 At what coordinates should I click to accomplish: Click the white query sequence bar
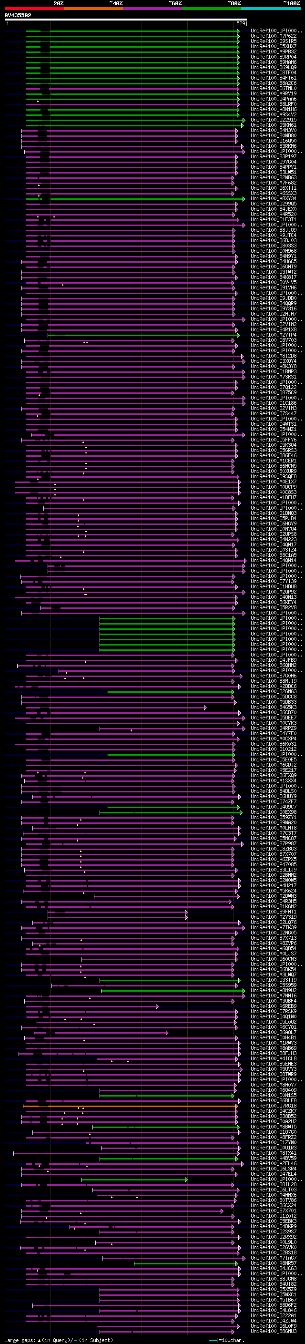[x=126, y=20]
